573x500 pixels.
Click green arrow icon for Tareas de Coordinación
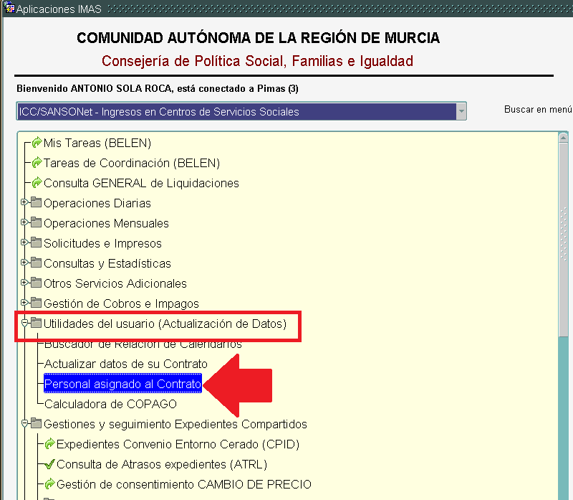click(37, 163)
